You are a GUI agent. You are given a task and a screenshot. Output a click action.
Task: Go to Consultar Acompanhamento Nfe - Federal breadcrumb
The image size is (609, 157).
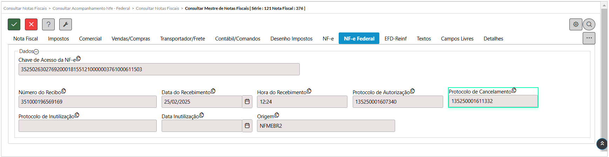click(91, 8)
